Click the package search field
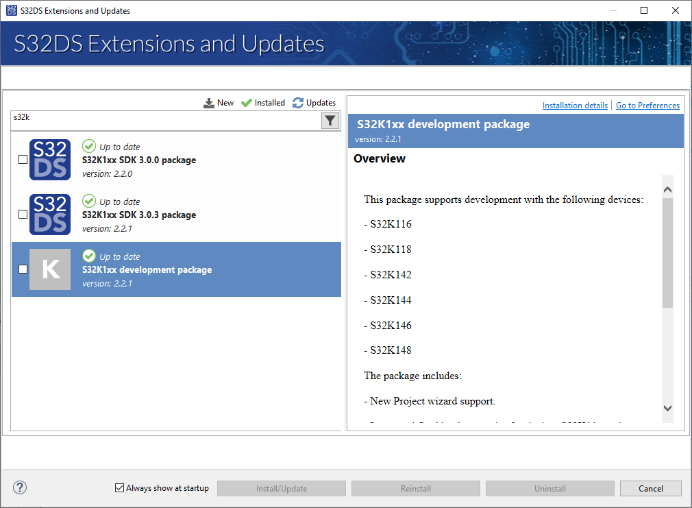The height and width of the screenshot is (508, 692). 164,118
